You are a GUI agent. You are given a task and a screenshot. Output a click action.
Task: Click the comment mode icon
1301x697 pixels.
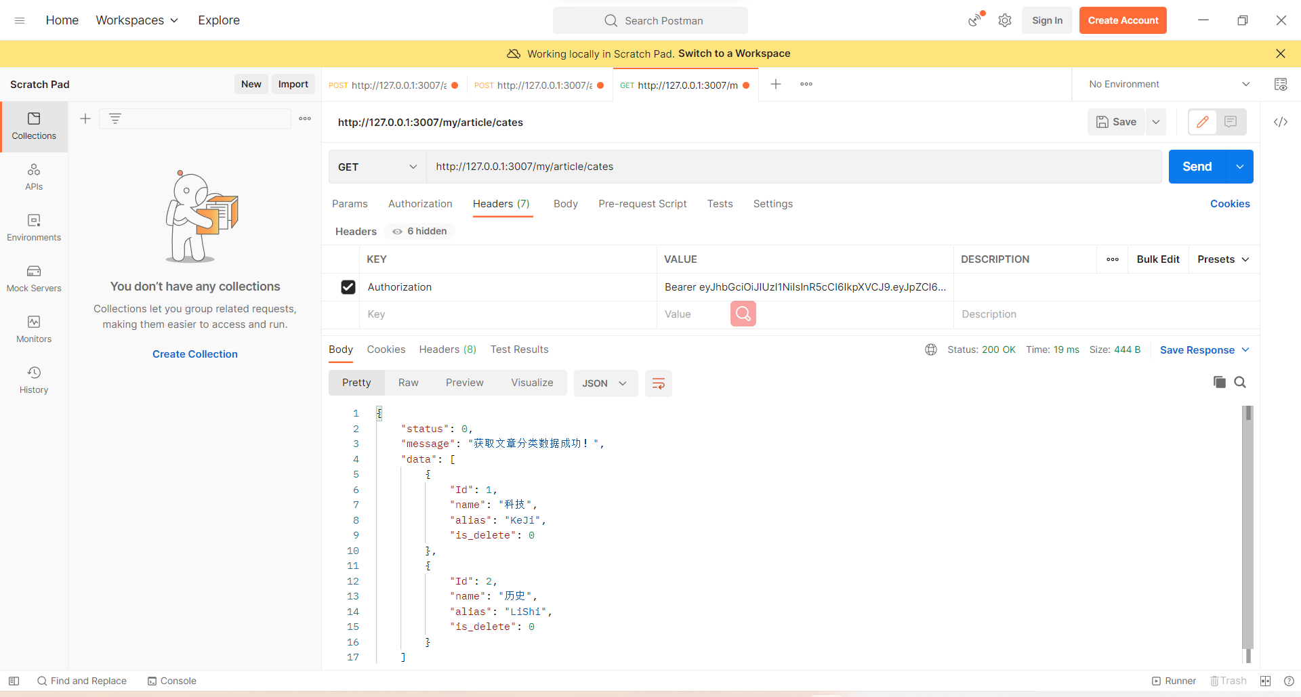coord(1231,122)
